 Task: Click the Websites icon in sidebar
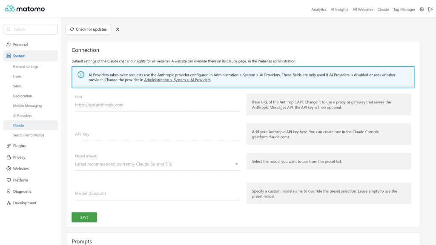9,168
